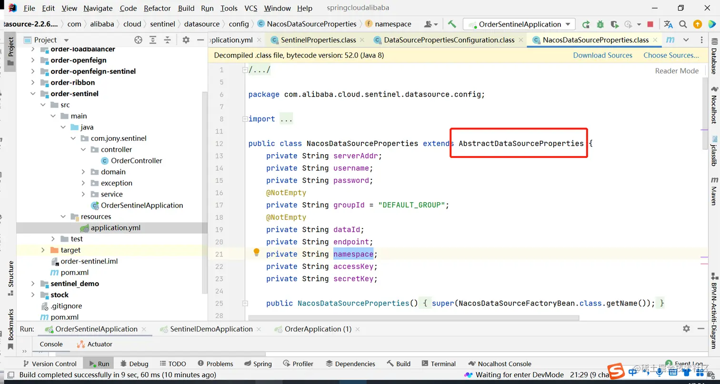720x384 pixels.
Task: Open the editor tabs more-options dots
Action: (702, 40)
